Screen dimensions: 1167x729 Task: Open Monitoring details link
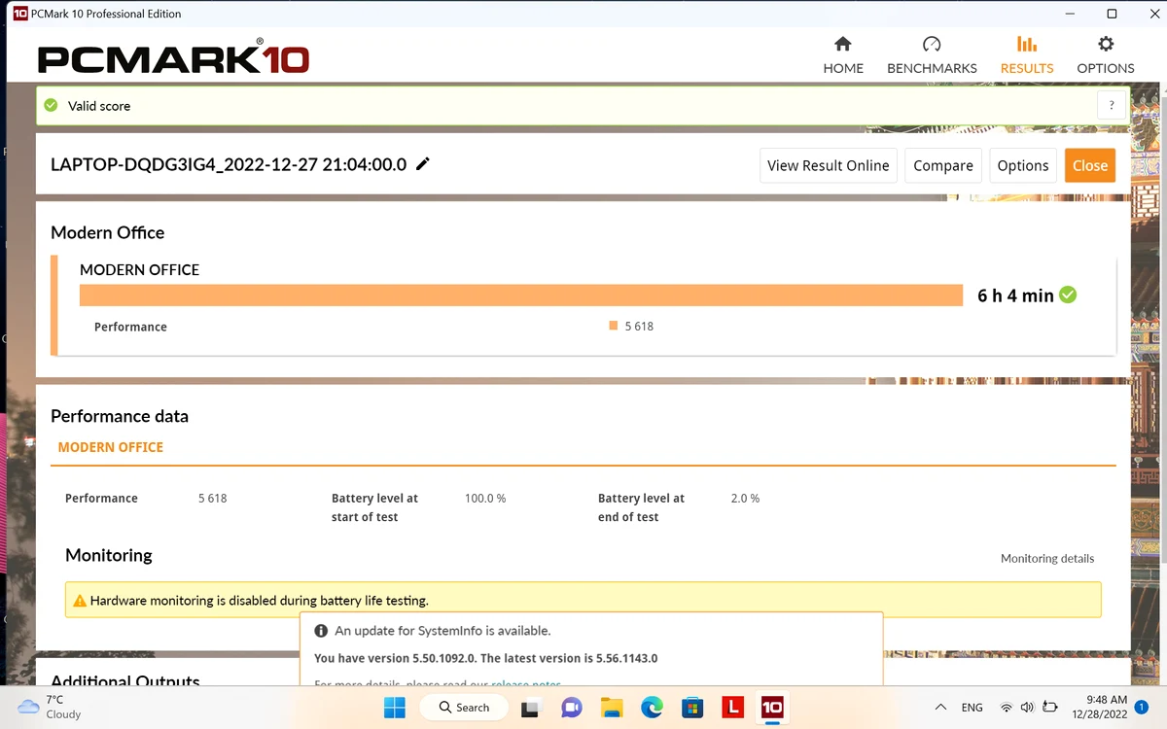(1047, 559)
